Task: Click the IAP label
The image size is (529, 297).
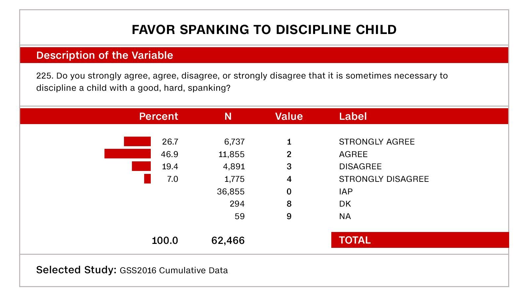Action: [x=346, y=191]
